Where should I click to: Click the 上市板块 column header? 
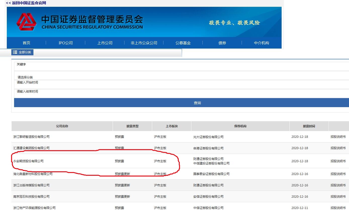172,126
